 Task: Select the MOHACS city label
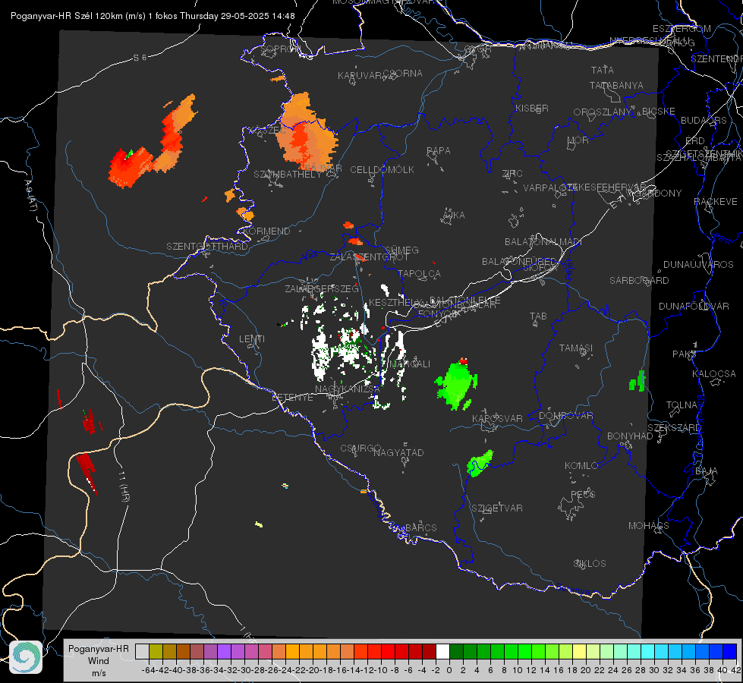click(648, 526)
